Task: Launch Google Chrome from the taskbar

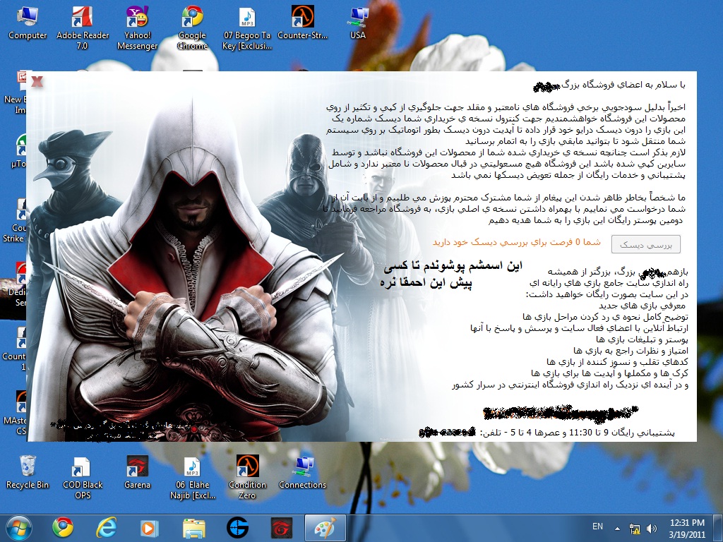Action: tap(63, 528)
